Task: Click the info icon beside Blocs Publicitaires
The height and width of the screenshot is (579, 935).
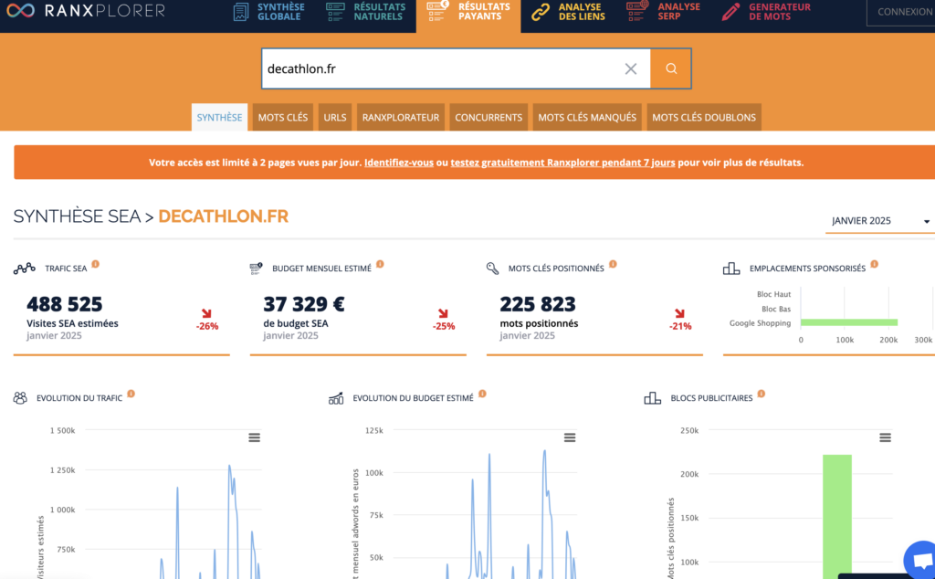Action: (762, 394)
